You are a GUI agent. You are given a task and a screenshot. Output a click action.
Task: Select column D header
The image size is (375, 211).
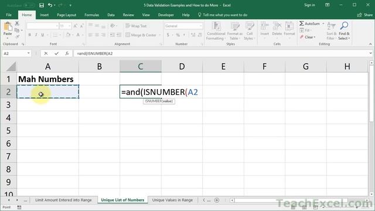pos(182,66)
